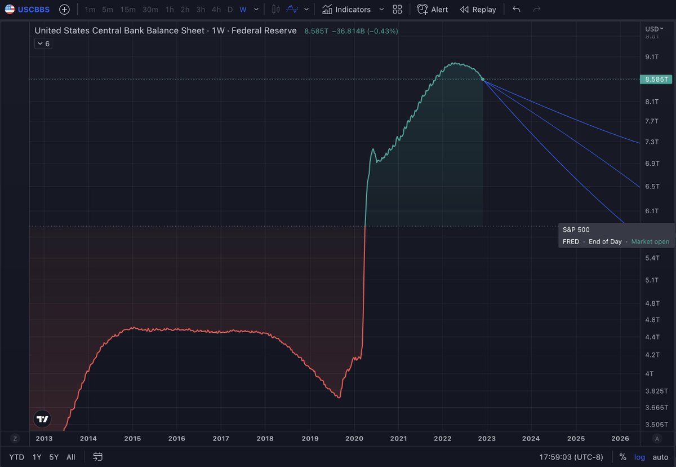Expand the USD currency dropdown
Viewport: 676px width, 467px height.
(x=656, y=27)
